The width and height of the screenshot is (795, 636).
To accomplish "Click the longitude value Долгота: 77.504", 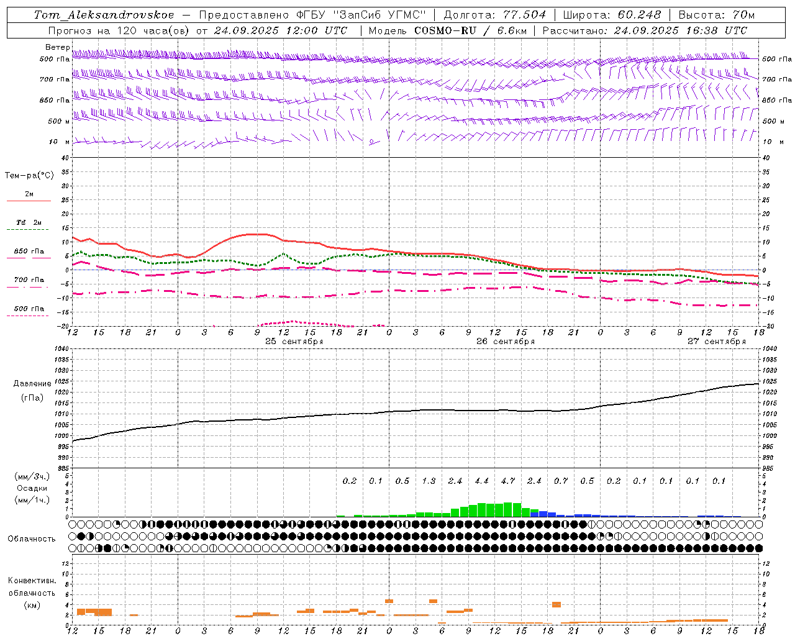I will (495, 15).
